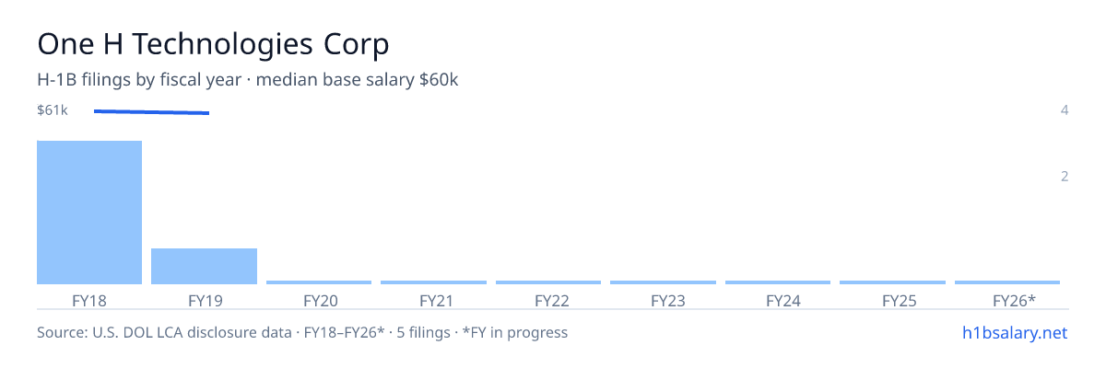Click the One H Technologies Corp title
Screen dimensions: 1106x368
pos(213,43)
